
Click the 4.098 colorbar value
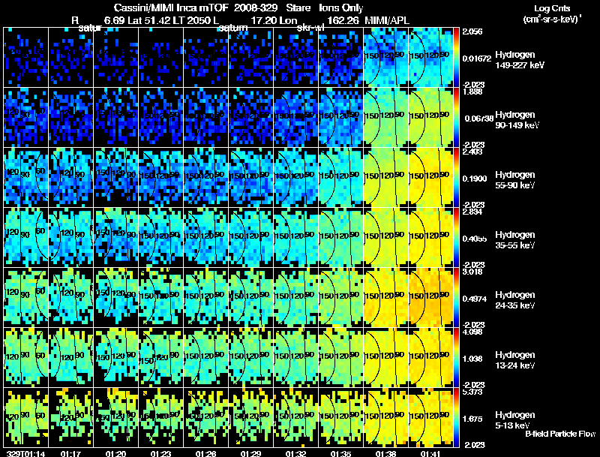click(x=472, y=332)
